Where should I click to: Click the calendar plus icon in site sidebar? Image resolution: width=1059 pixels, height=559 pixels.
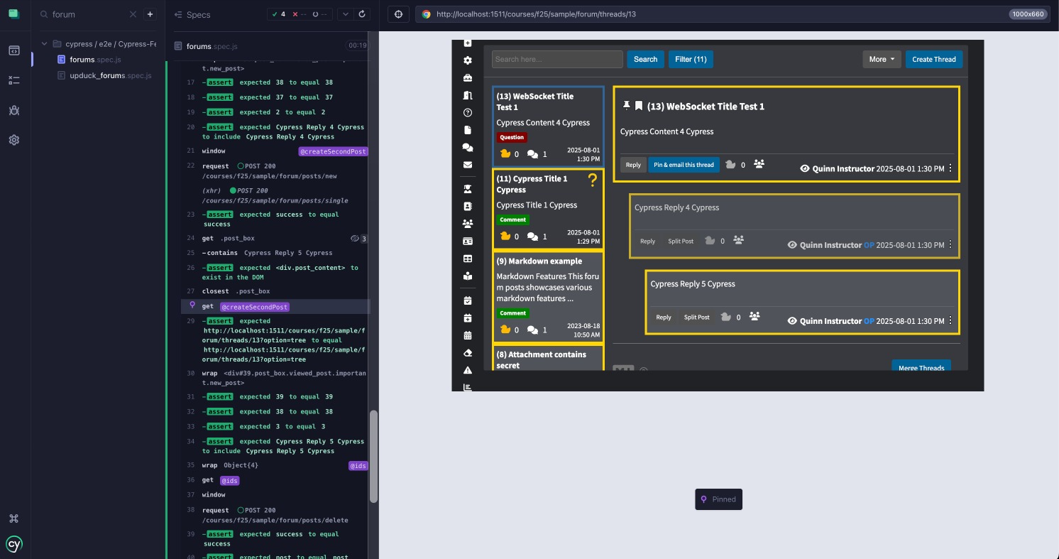coord(468,318)
